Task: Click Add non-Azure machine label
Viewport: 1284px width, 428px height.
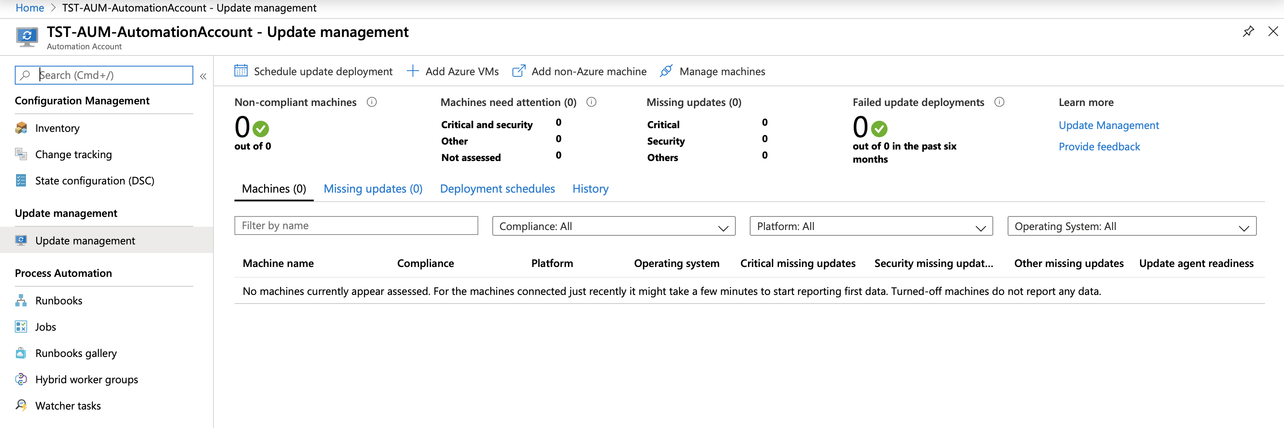Action: [x=589, y=71]
